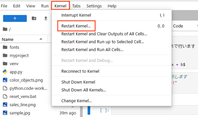Click the upload files icon
The height and width of the screenshot is (117, 198).
click(x=46, y=18)
